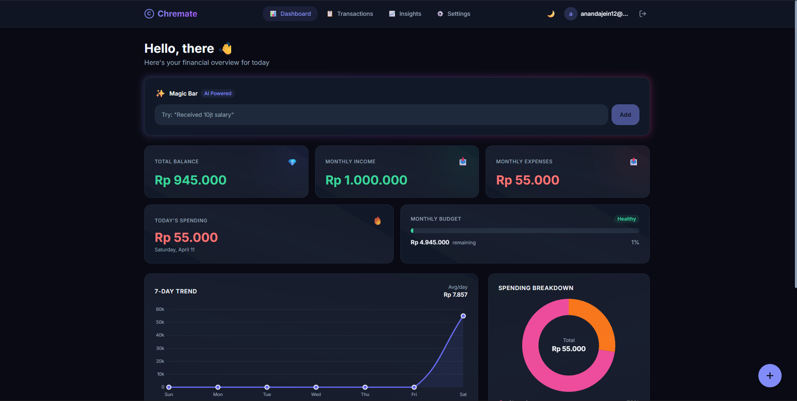Click the Chremate logo icon
Image resolution: width=797 pixels, height=401 pixels.
[149, 14]
